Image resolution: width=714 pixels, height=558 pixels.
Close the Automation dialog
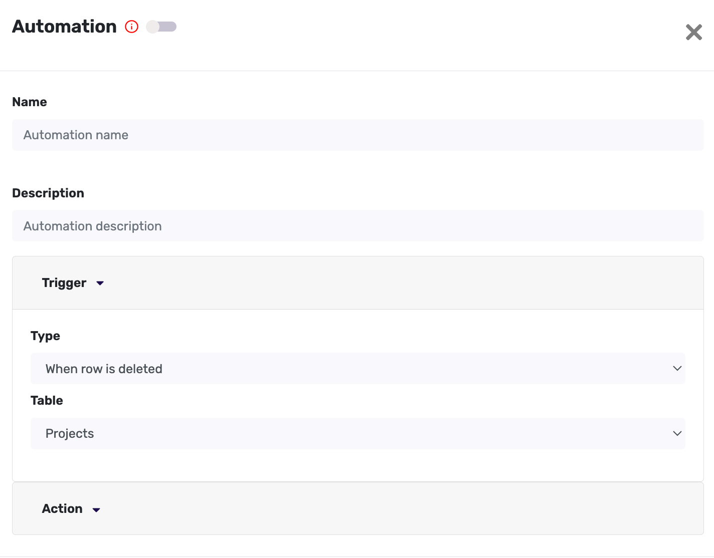tap(694, 32)
